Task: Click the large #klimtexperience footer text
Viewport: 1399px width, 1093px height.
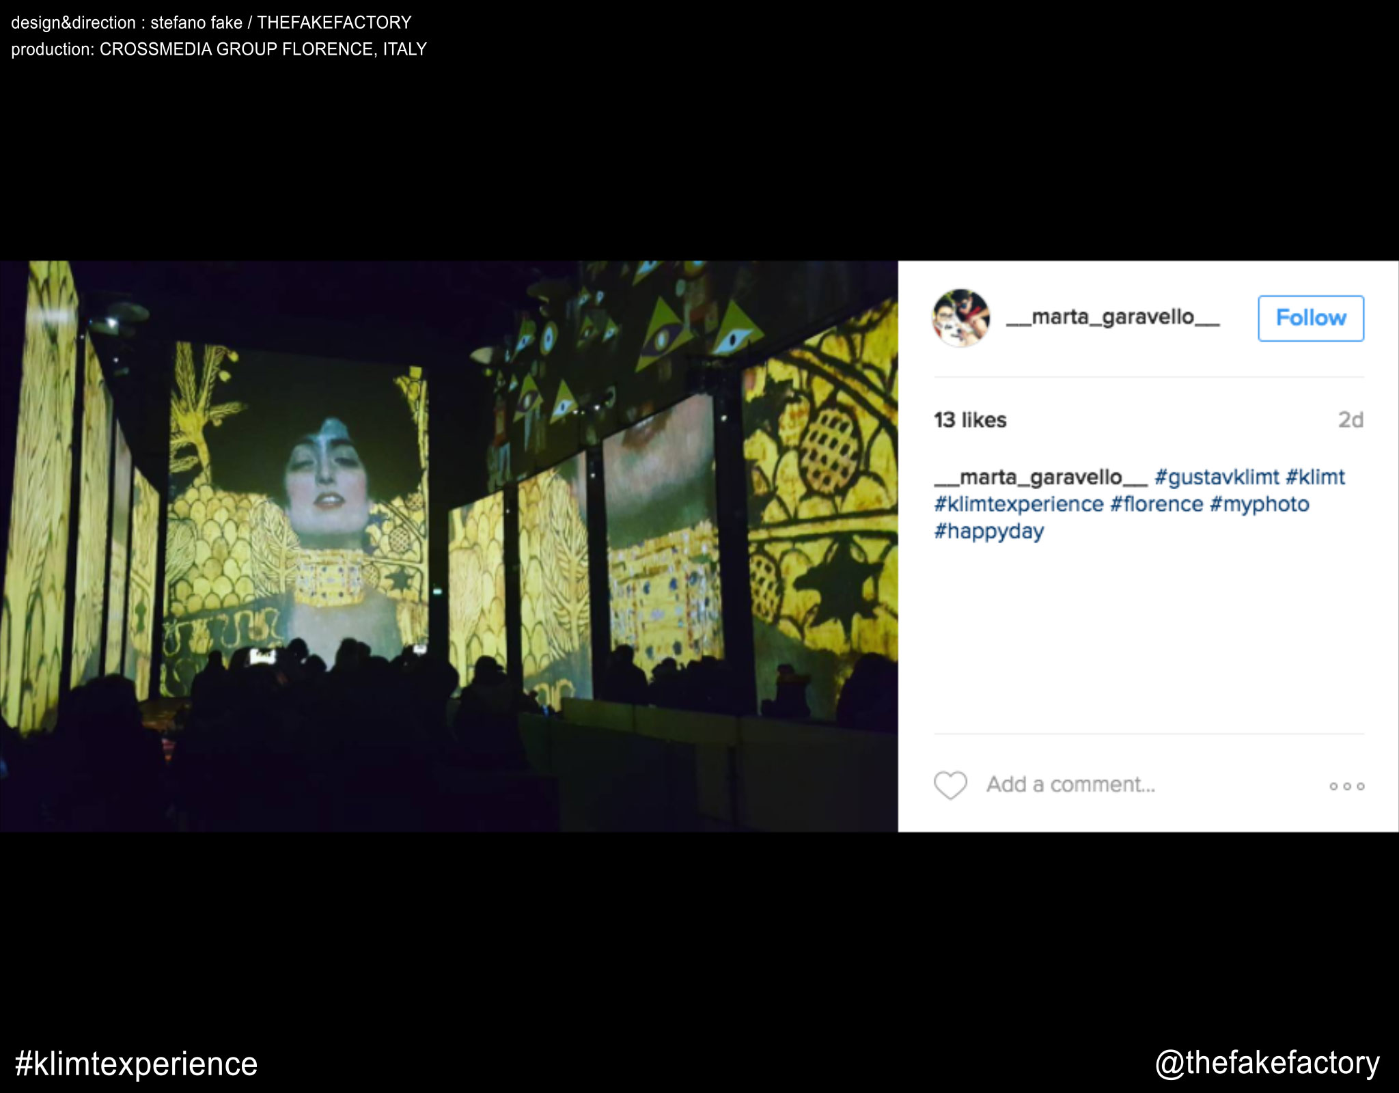Action: tap(136, 1064)
